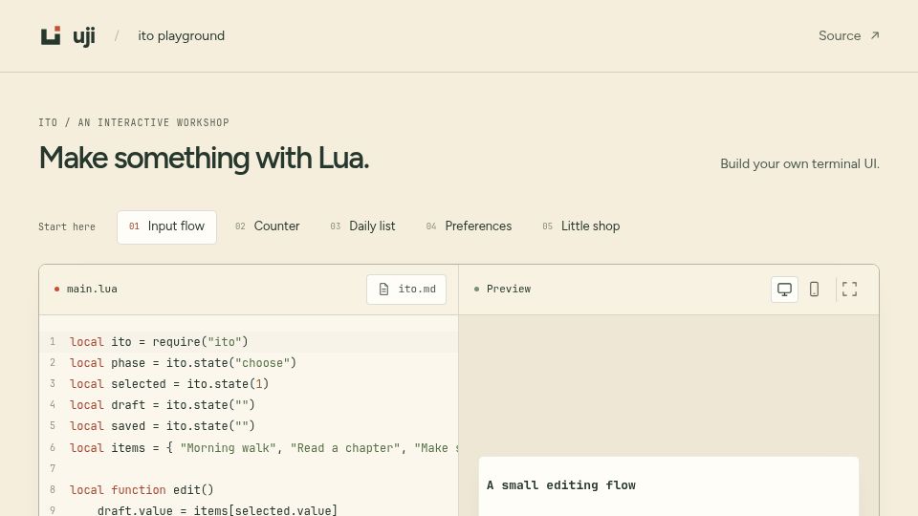
Task: Click the 'Make something with Lua.' heading
Action: [205, 158]
